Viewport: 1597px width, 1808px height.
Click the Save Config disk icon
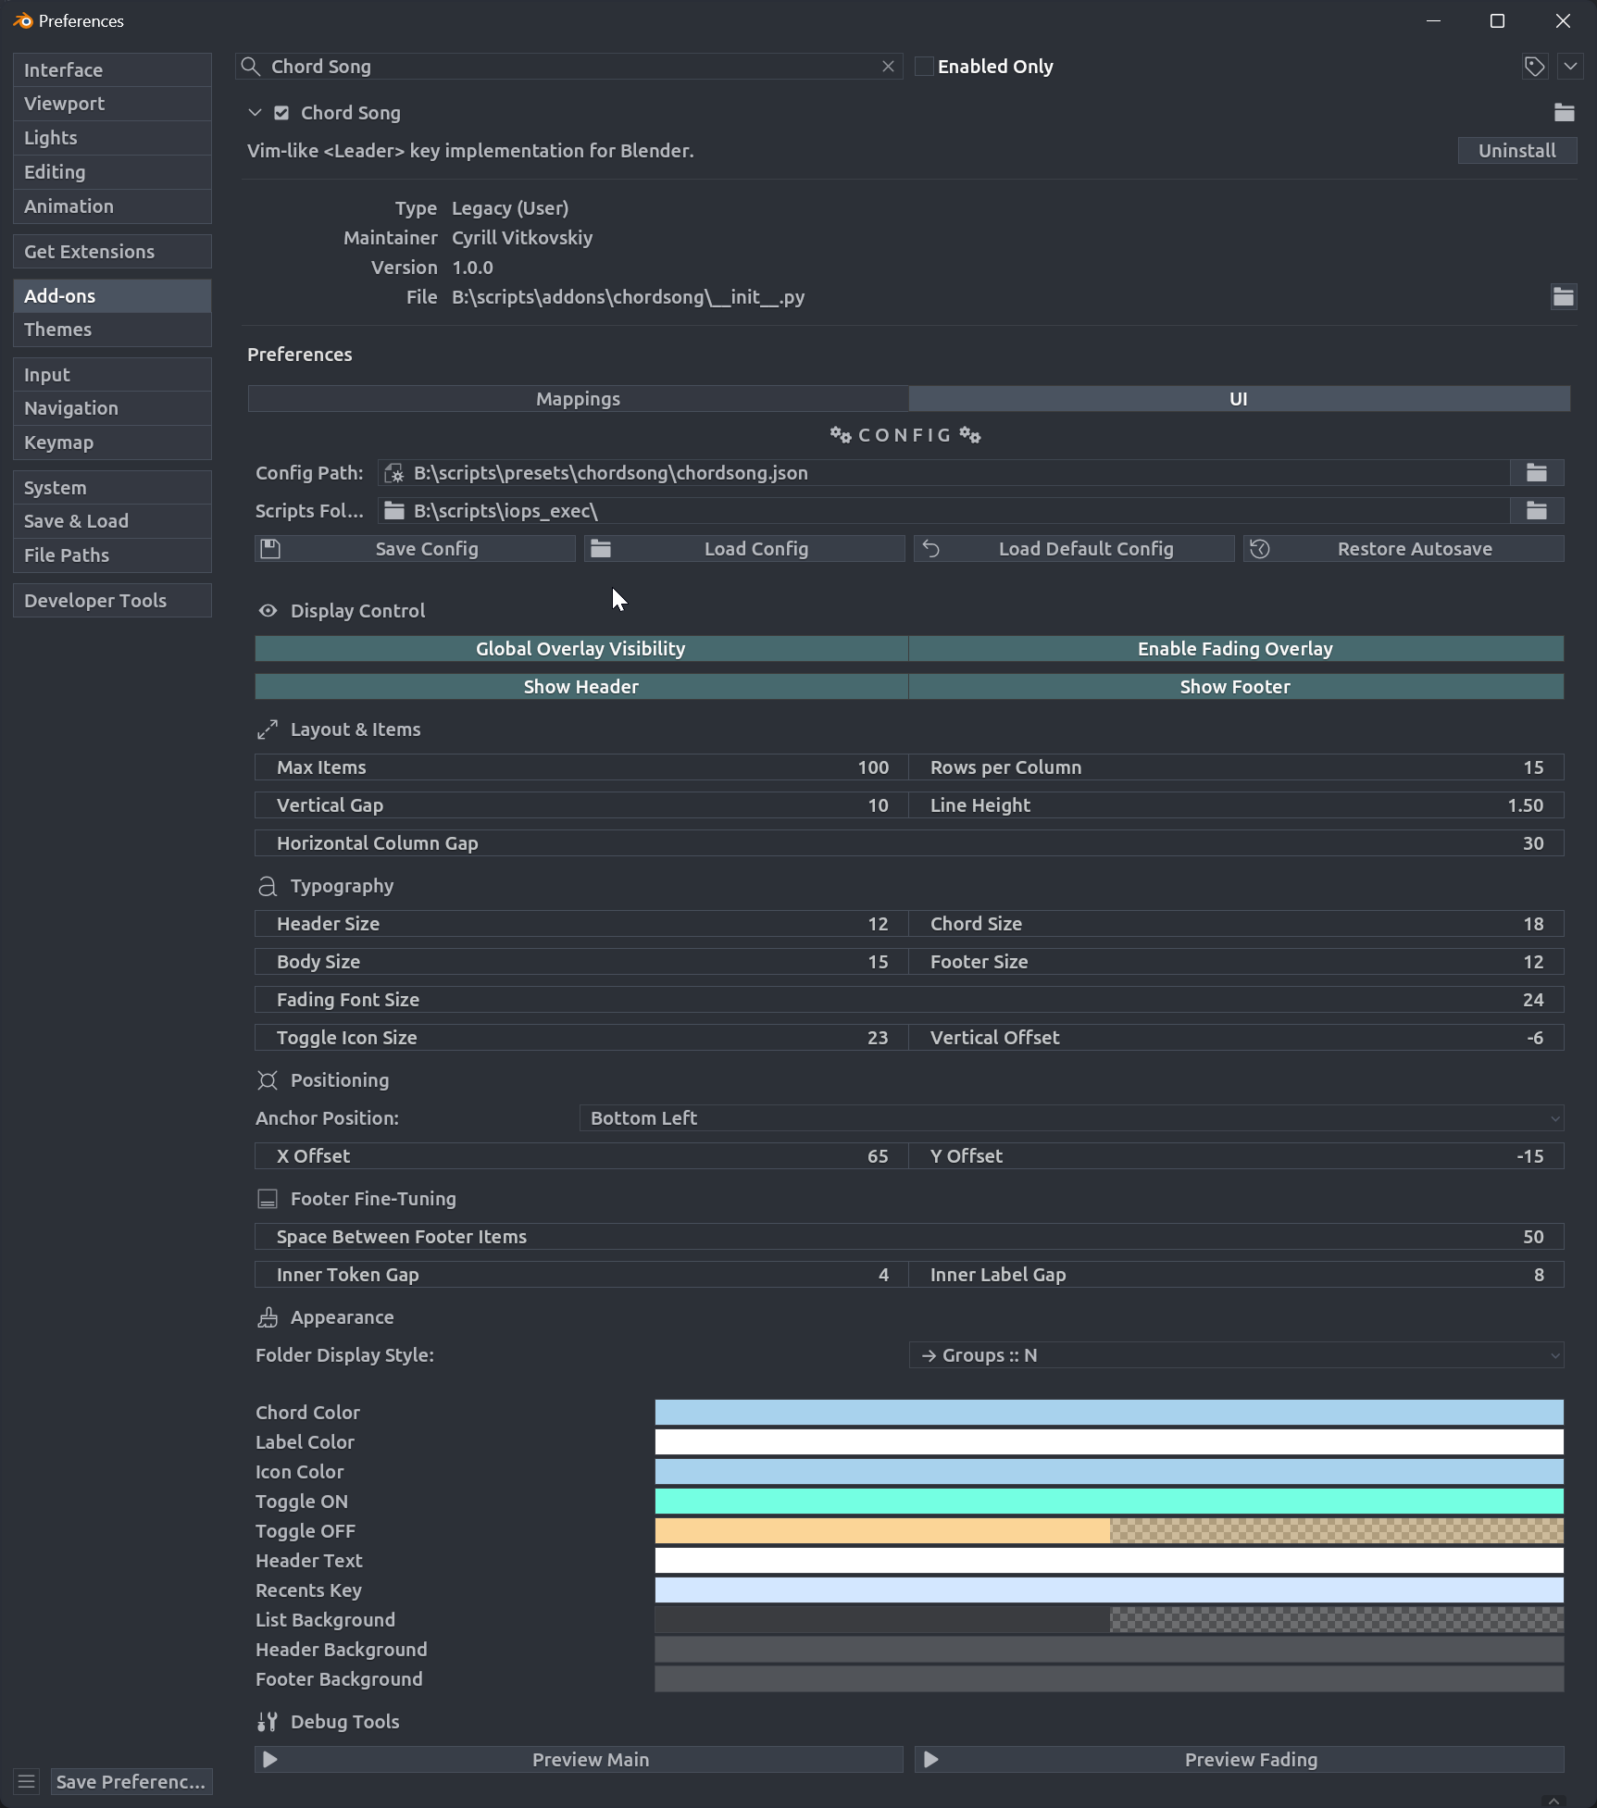point(270,548)
